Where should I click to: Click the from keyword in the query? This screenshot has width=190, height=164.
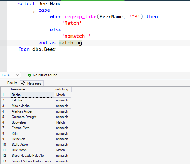[x=24, y=49]
